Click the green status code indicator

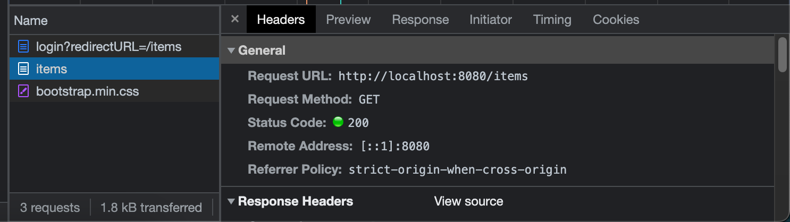tap(338, 122)
